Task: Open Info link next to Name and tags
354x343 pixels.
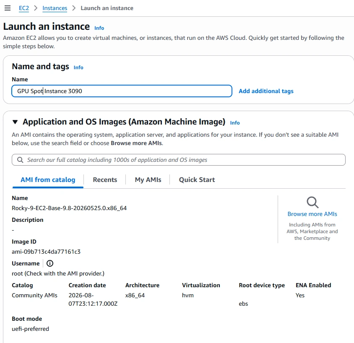Action: [78, 68]
